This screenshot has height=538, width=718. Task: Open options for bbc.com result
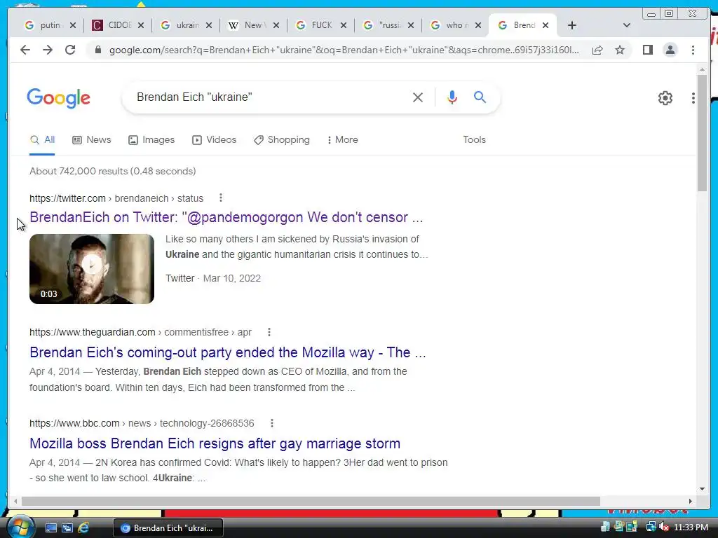272,422
